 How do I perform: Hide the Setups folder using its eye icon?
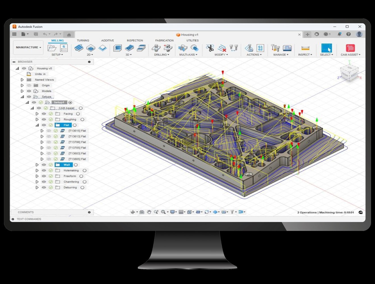29,96
